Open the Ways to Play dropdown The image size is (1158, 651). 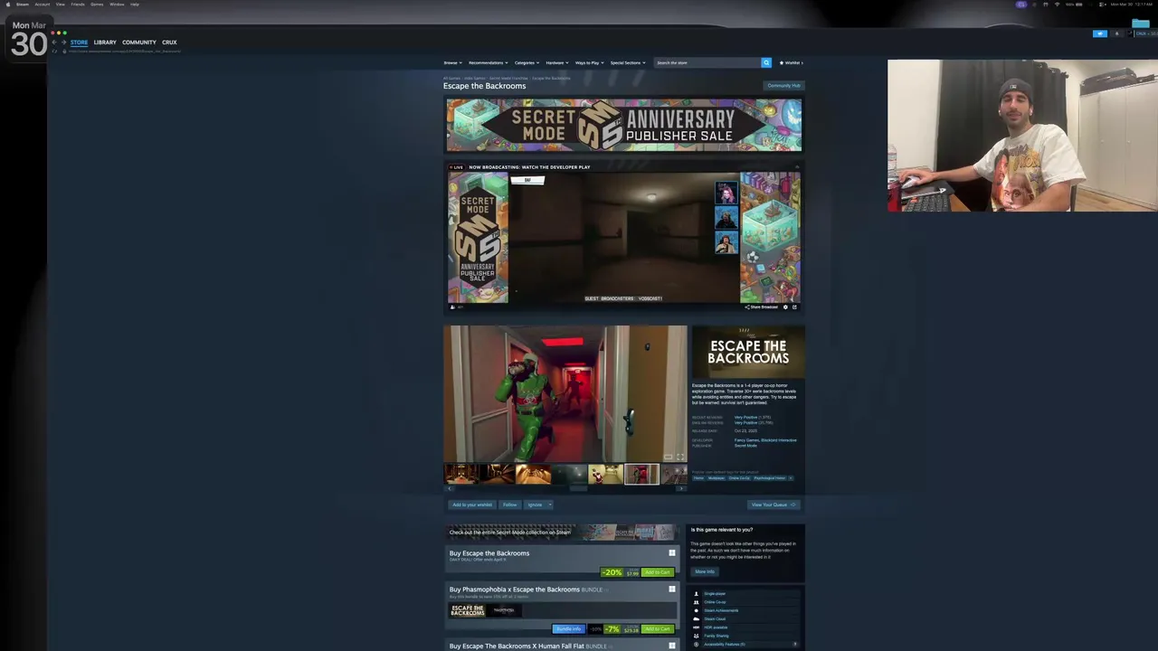[x=589, y=62]
